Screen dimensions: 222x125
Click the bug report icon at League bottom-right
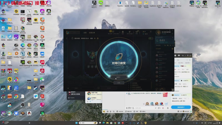[x=173, y=90]
